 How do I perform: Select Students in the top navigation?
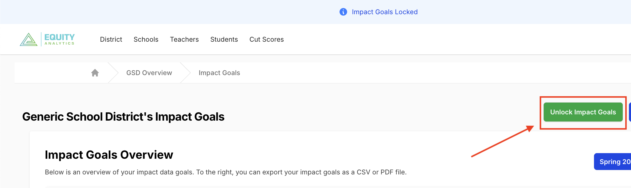coord(224,39)
